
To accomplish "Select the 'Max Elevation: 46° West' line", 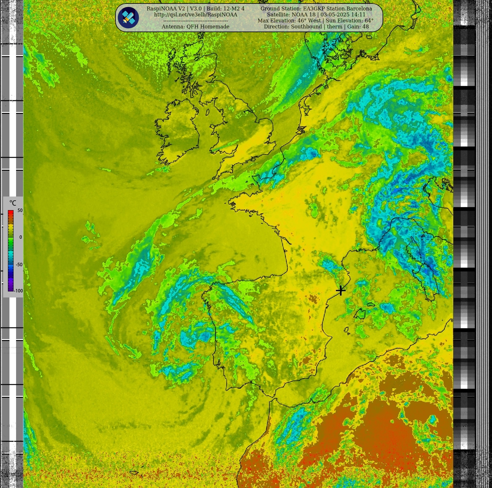I will pyautogui.click(x=315, y=21).
